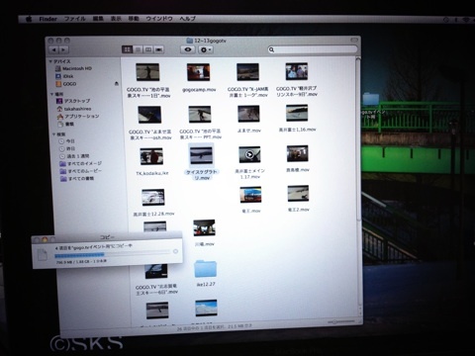475x356 pixels.
Task: Click the Quick Look eye button
Action: [x=188, y=49]
